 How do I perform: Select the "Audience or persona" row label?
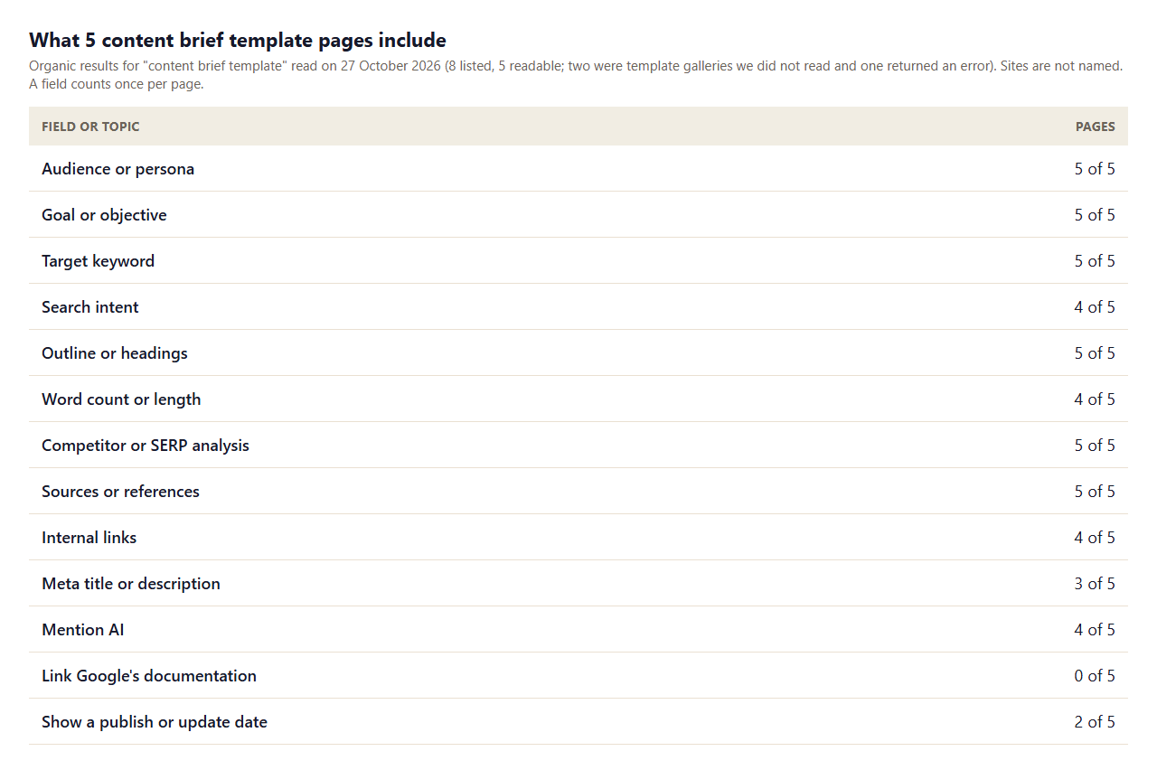[x=118, y=169]
